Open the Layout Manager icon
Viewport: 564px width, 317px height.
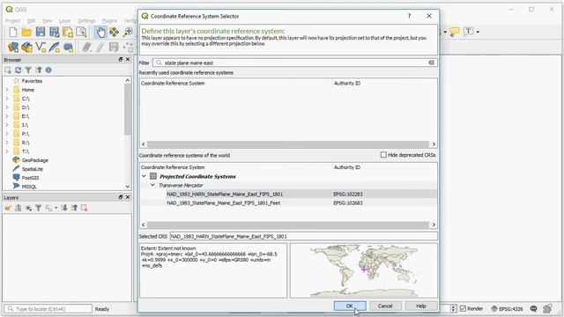click(82, 32)
